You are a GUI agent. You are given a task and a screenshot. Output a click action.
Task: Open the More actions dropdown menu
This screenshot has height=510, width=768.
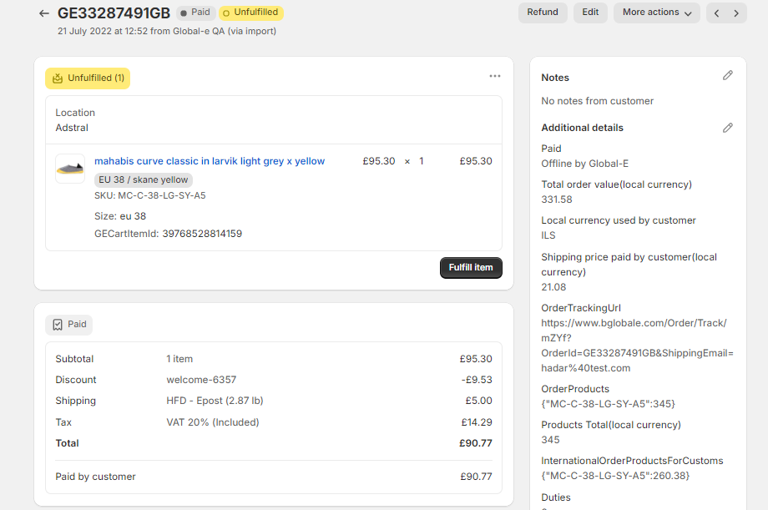pyautogui.click(x=656, y=13)
